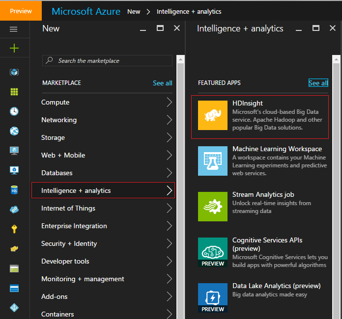Expand the Compute category chevron
The image size is (342, 319).
pos(170,102)
